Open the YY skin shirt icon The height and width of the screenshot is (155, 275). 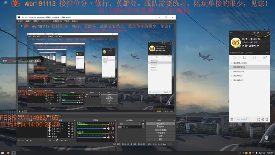pyautogui.click(x=258, y=33)
